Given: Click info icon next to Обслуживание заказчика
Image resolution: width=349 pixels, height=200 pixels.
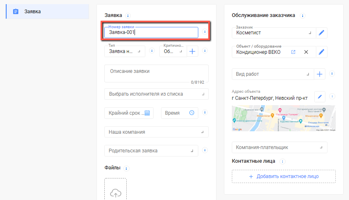Looking at the screenshot, I should click(302, 16).
